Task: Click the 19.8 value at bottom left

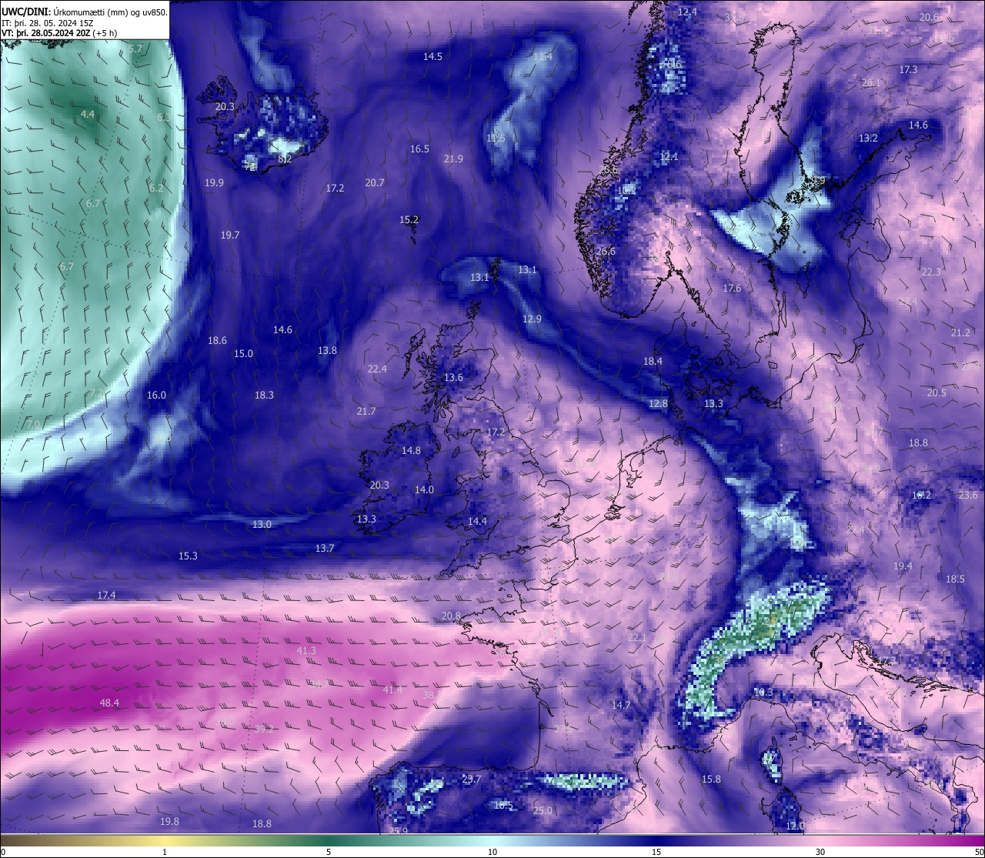Action: pos(169,821)
